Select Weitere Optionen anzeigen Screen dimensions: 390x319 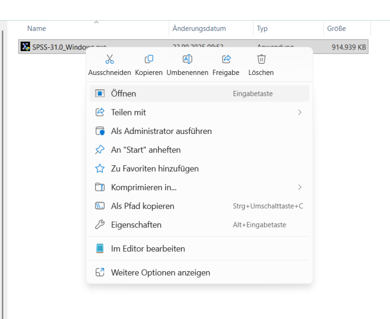199,273
